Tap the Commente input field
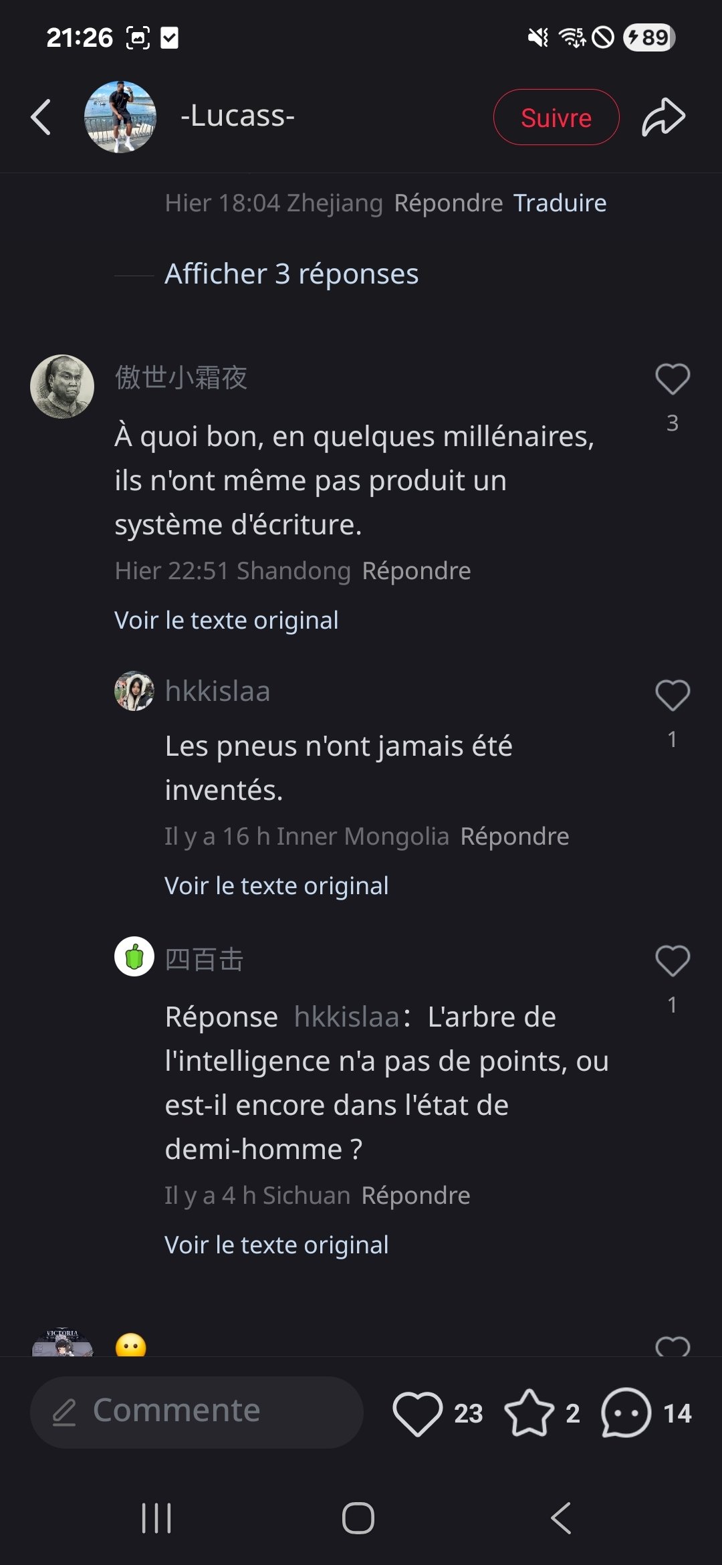 197,1412
